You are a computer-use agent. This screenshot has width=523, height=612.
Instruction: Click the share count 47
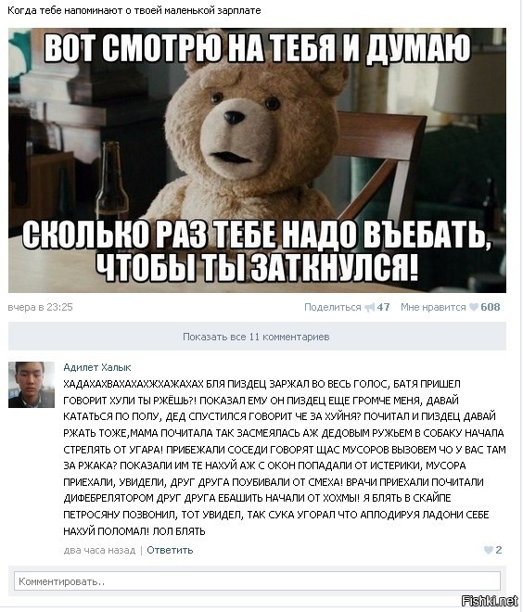pyautogui.click(x=383, y=307)
